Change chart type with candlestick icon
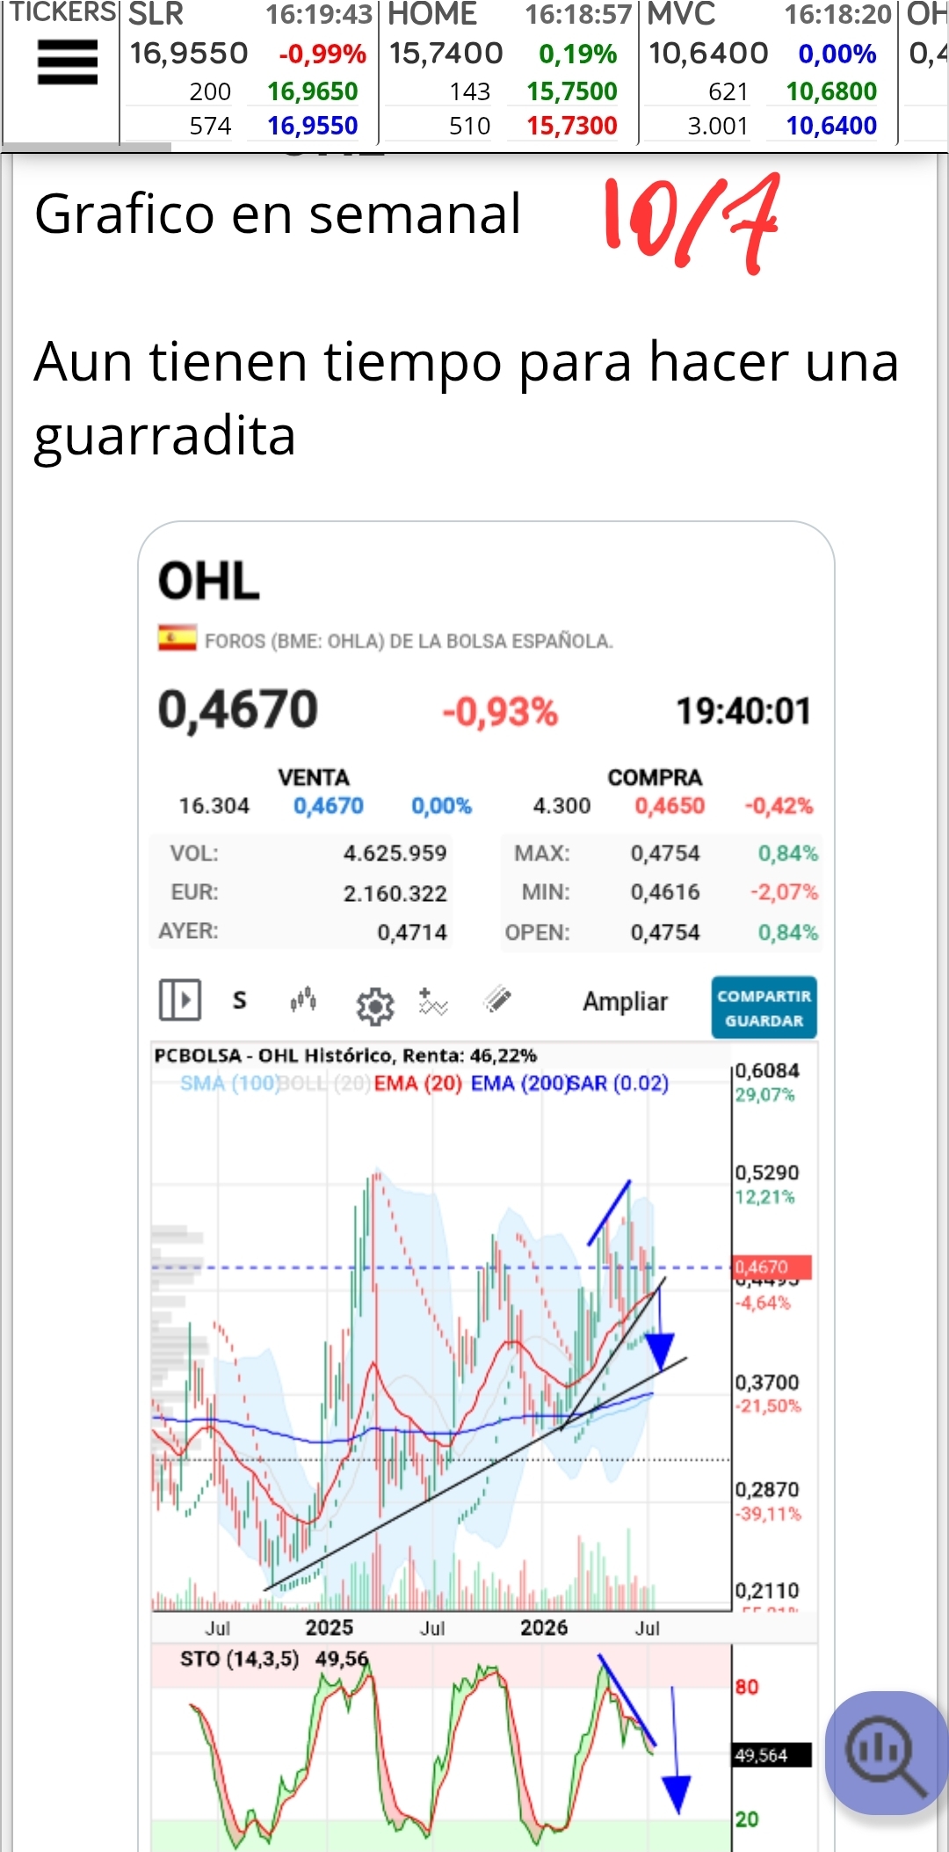This screenshot has height=1852, width=949. click(303, 1000)
